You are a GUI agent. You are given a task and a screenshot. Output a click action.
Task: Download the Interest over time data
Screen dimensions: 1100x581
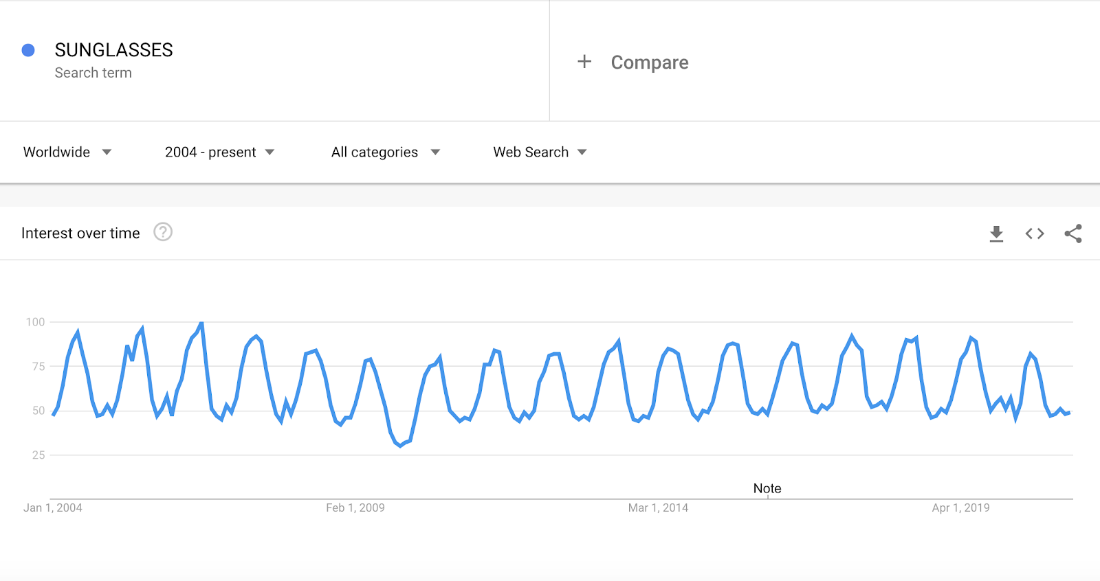click(996, 233)
